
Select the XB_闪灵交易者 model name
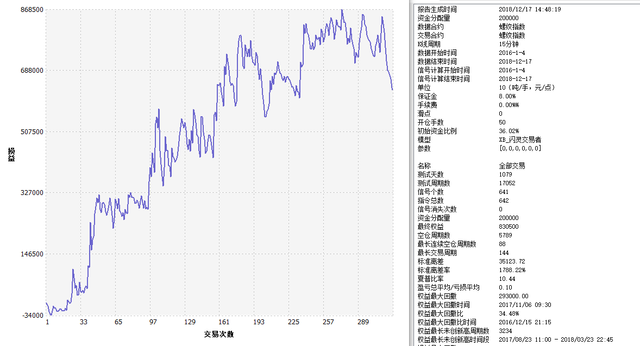(x=520, y=140)
